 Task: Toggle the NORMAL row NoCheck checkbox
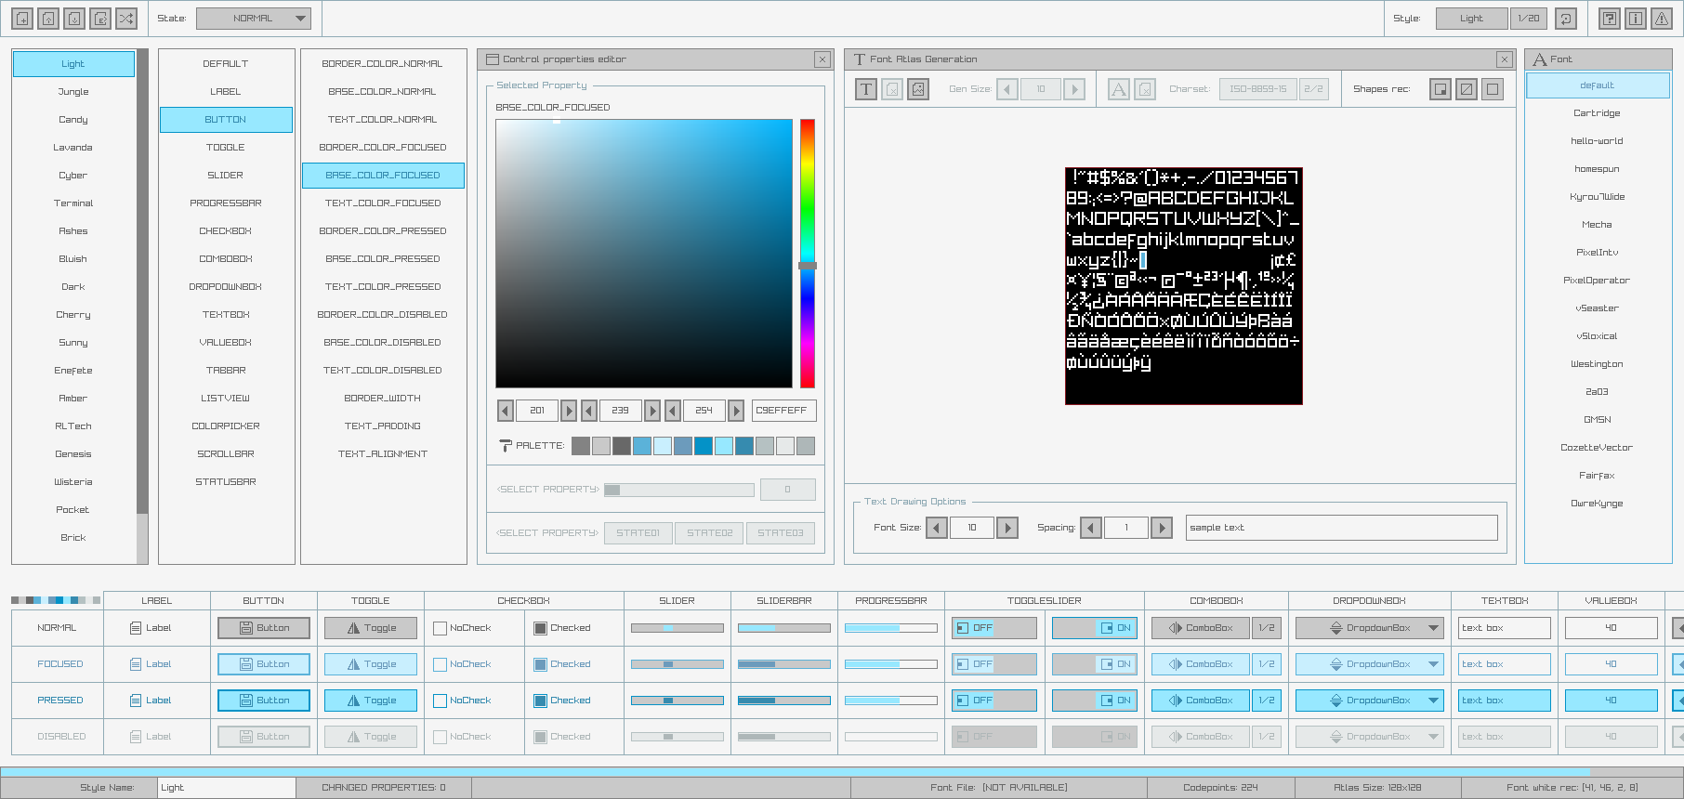pyautogui.click(x=441, y=628)
